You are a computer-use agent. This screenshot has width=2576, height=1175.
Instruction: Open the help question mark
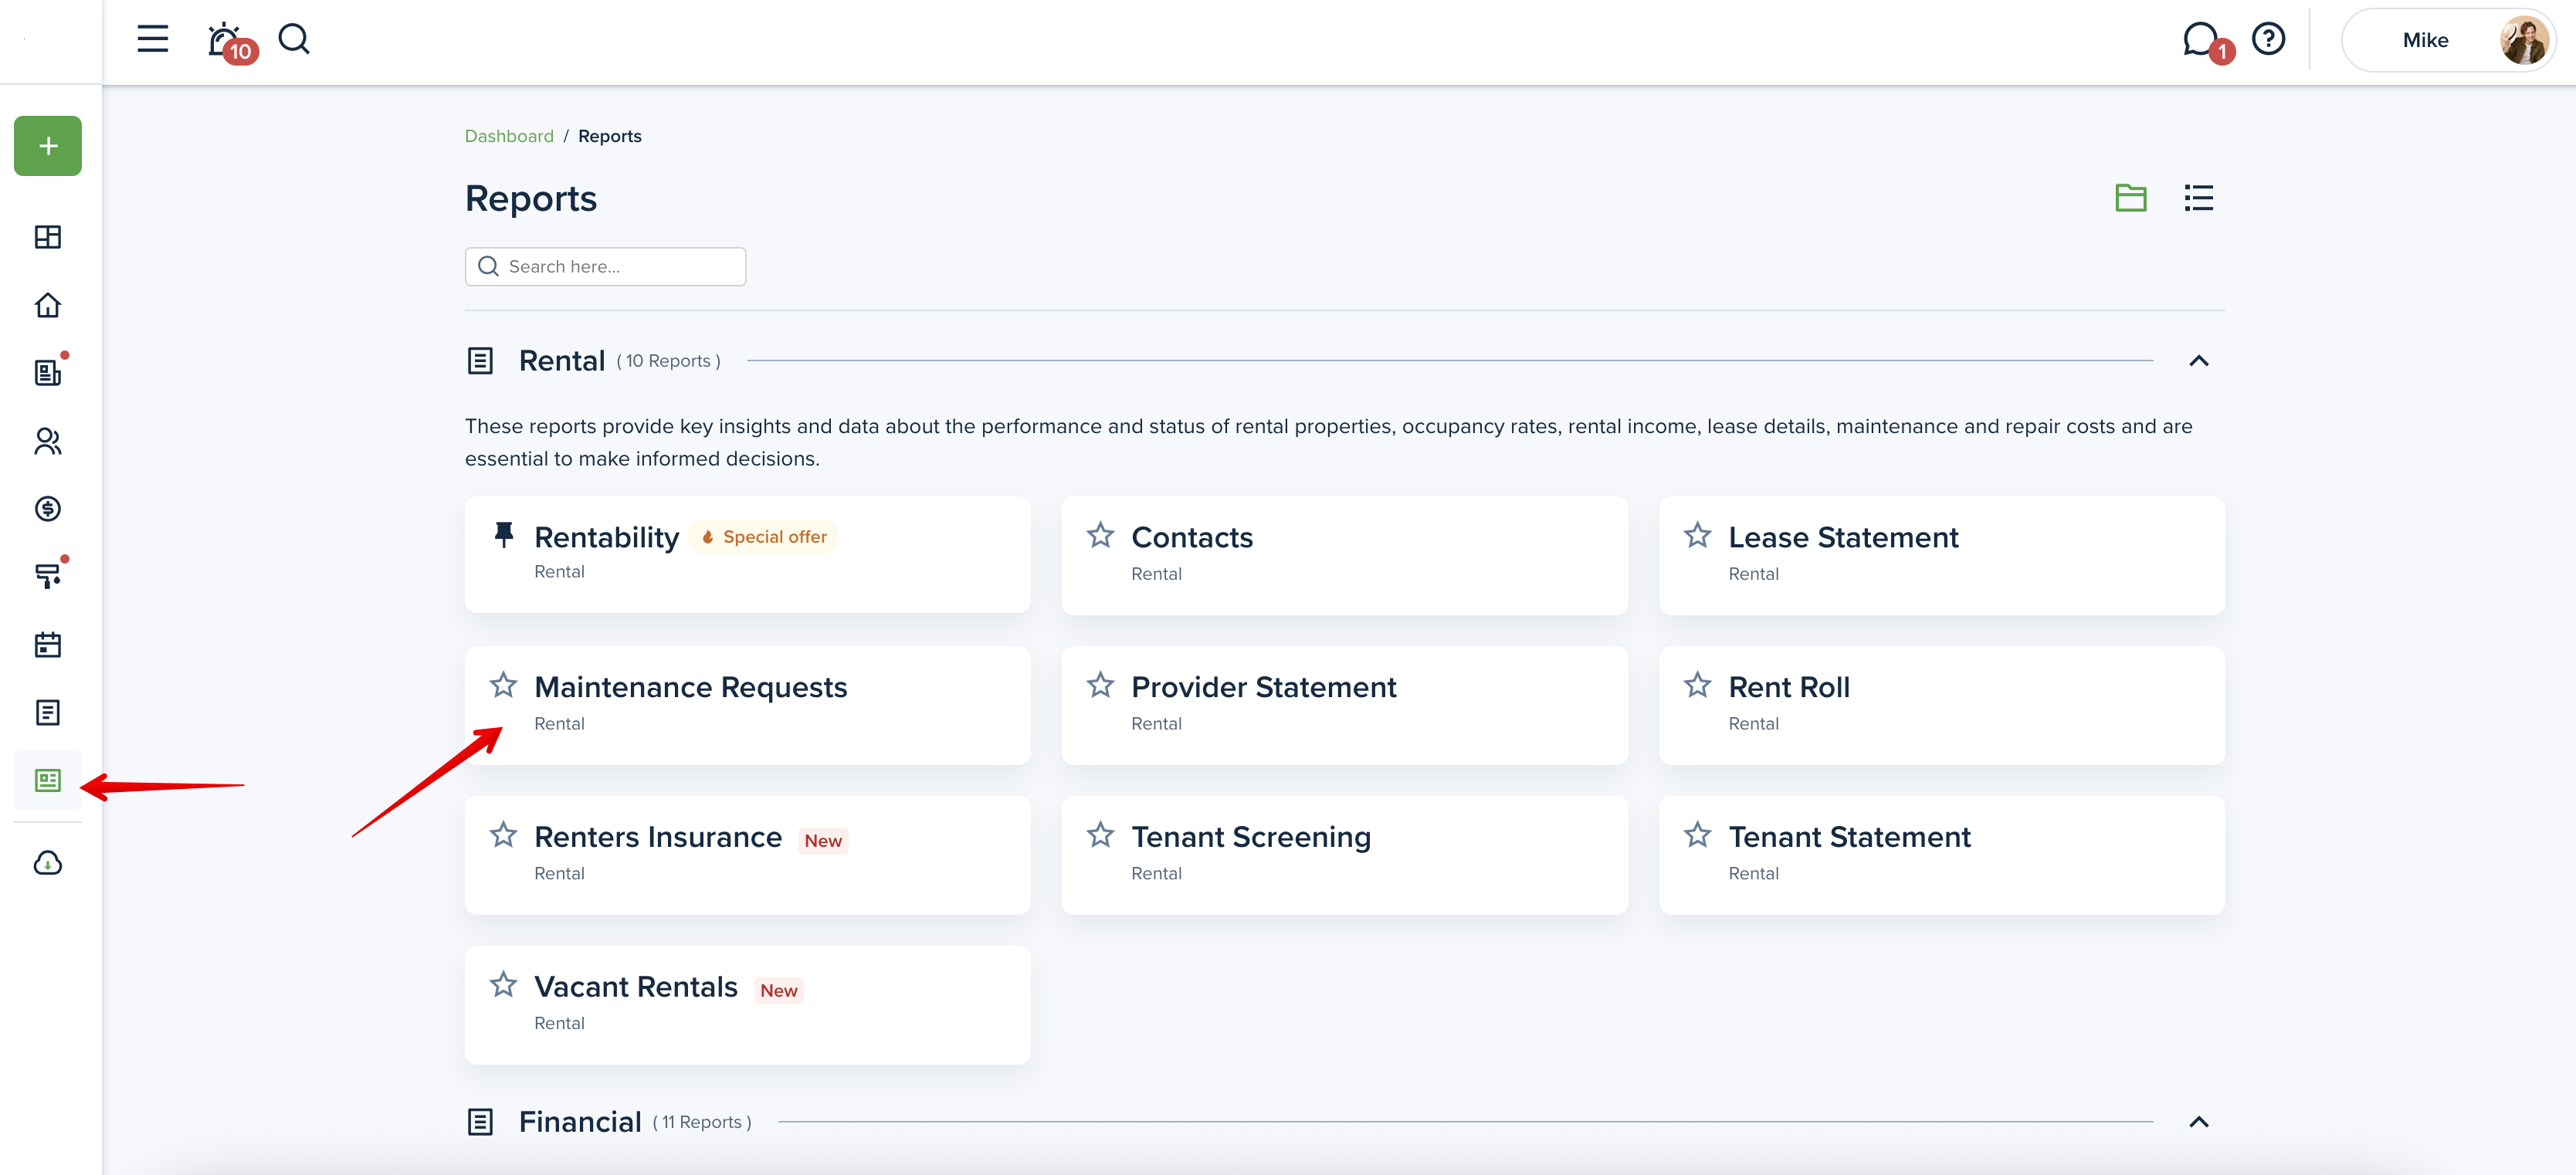click(x=2268, y=40)
